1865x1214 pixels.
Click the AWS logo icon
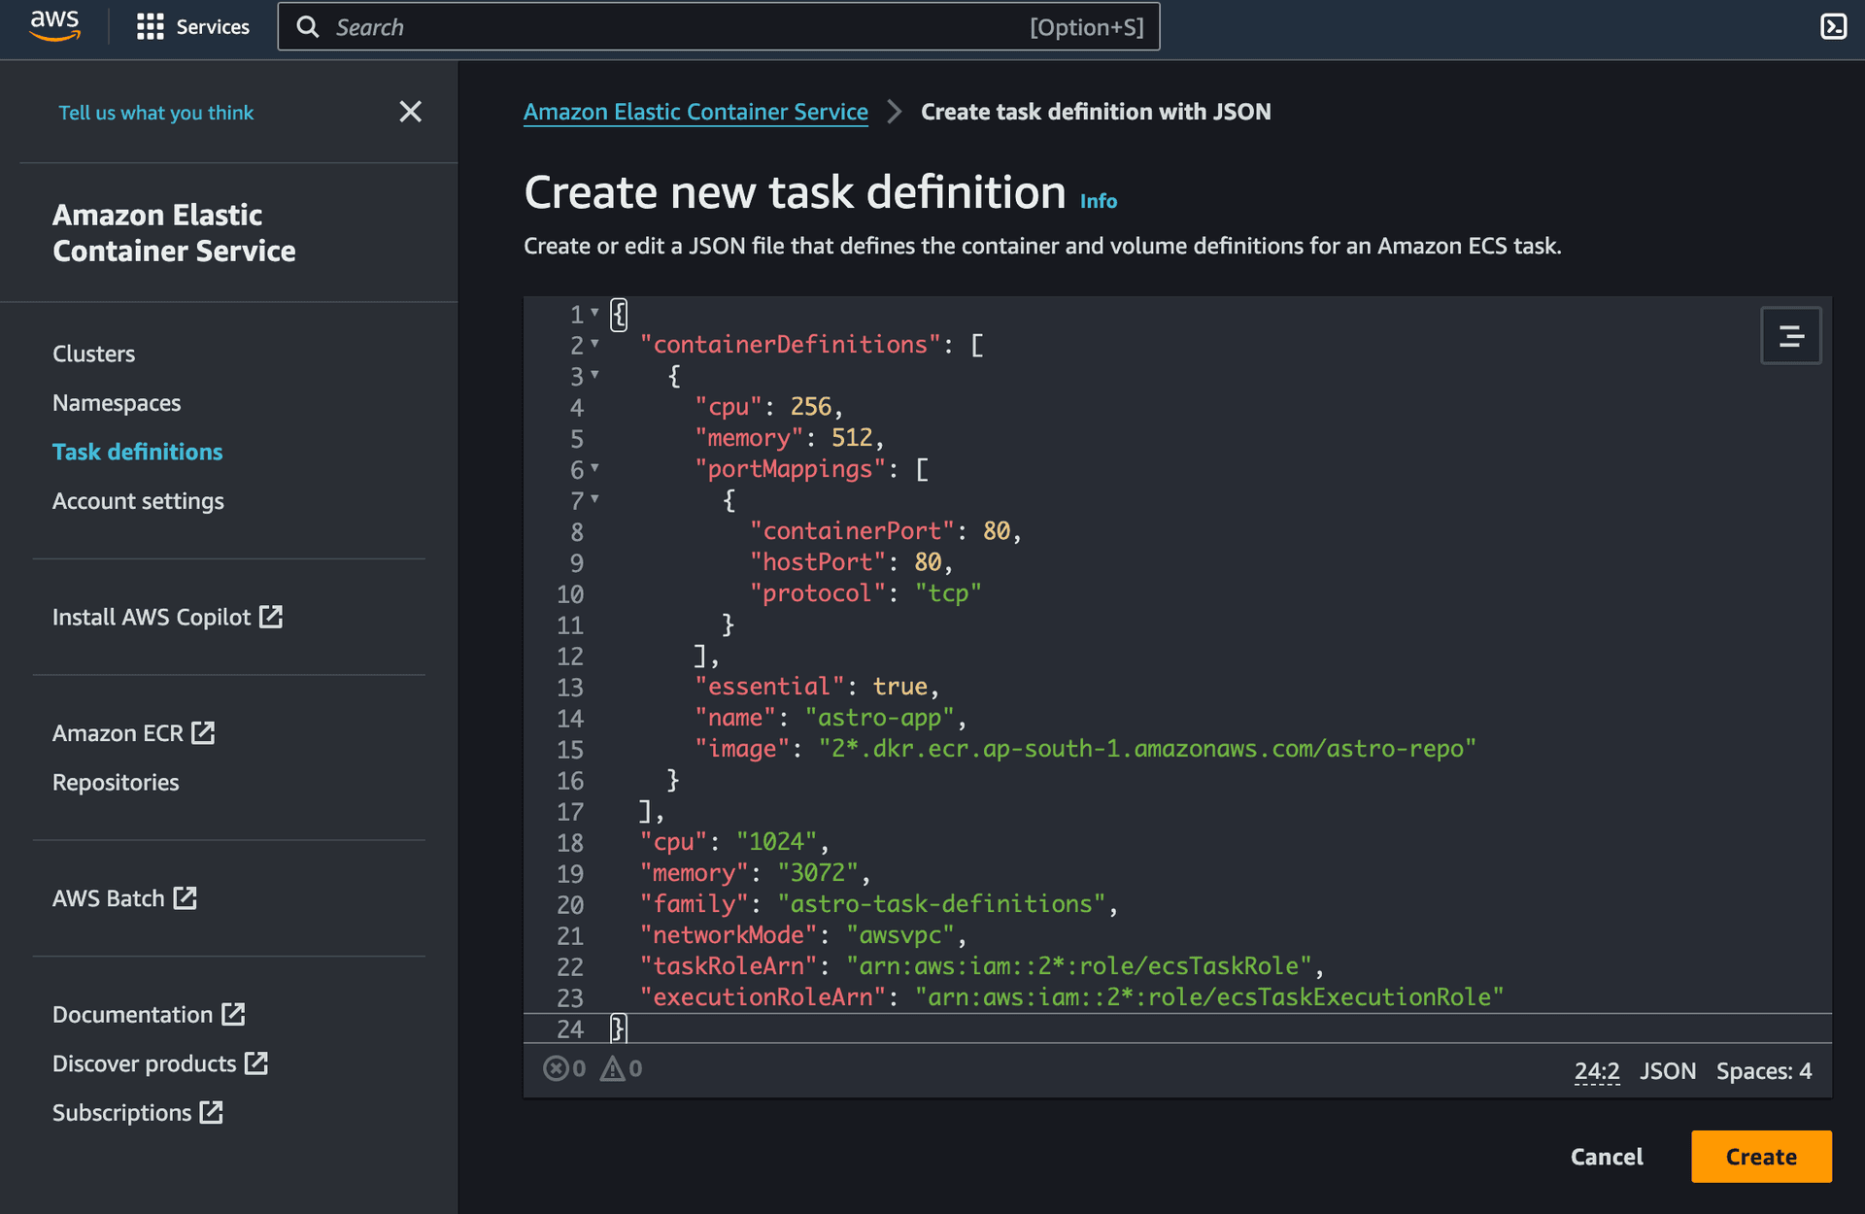point(54,26)
